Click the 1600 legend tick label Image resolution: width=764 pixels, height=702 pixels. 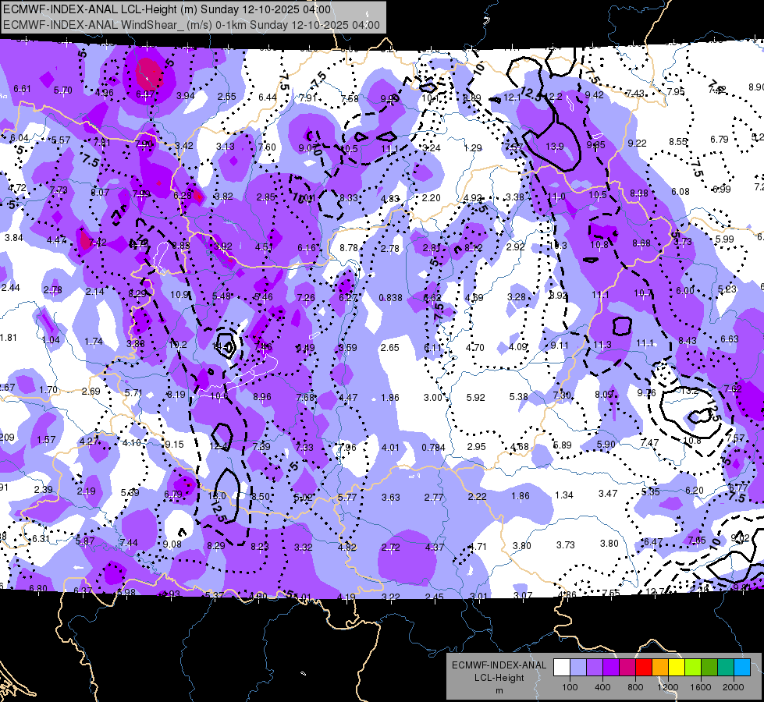pos(700,687)
